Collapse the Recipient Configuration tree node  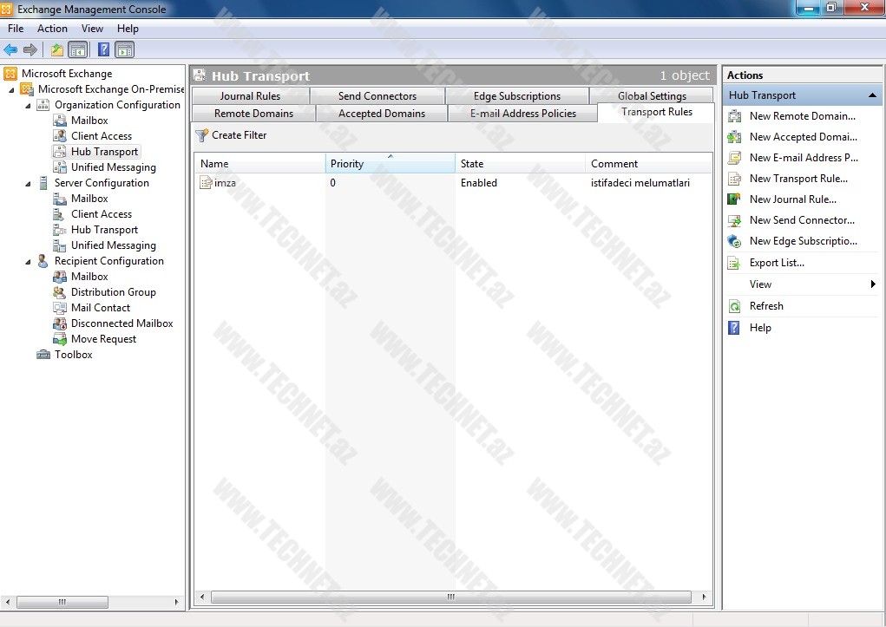pos(28,261)
